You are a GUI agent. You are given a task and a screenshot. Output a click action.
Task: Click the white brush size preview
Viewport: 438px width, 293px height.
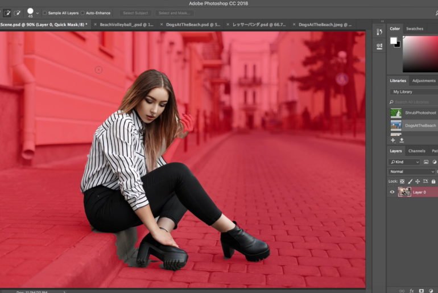coord(30,11)
